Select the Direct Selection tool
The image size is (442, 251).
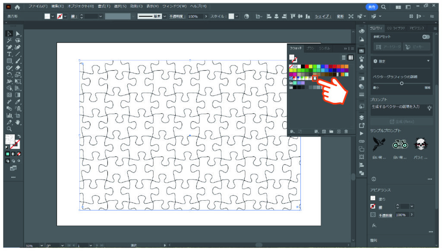[18, 34]
